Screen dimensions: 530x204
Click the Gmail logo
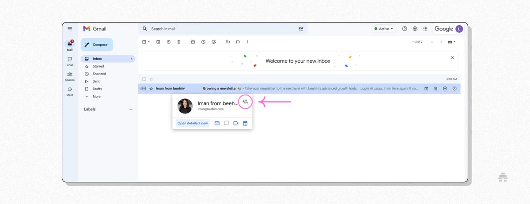point(95,29)
